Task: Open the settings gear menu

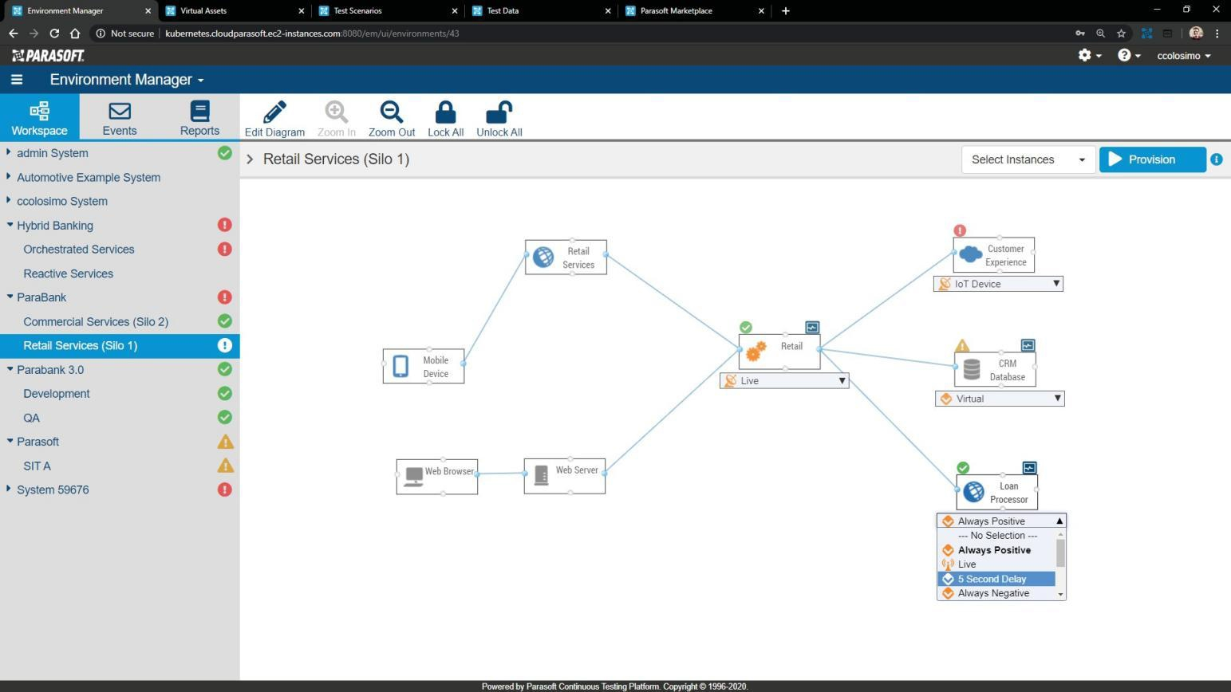Action: (1089, 55)
